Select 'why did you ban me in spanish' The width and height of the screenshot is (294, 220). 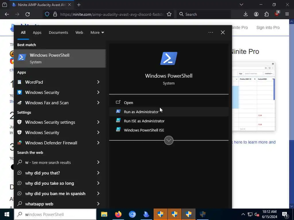60,193
